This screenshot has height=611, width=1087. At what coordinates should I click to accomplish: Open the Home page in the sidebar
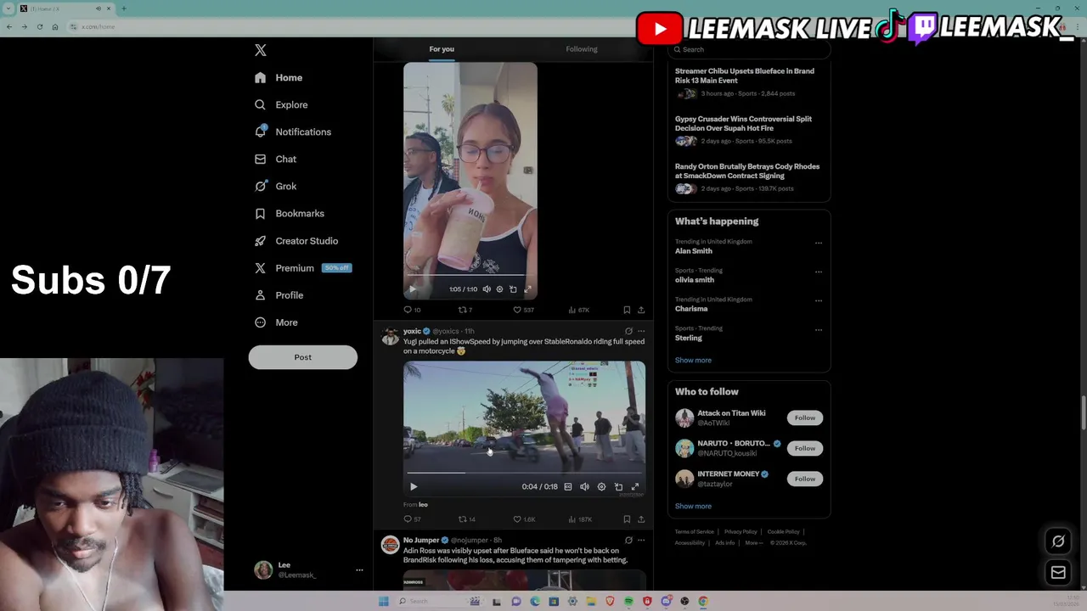tap(279, 77)
